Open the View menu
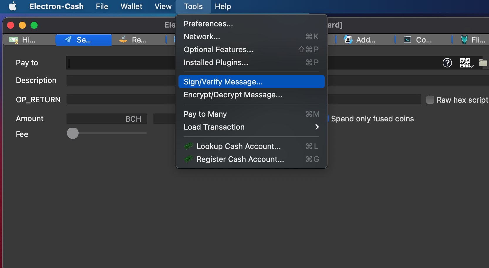Viewport: 489px width, 268px height. [163, 6]
